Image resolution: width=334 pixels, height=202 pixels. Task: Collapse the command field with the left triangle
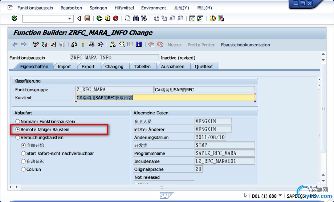point(79,19)
